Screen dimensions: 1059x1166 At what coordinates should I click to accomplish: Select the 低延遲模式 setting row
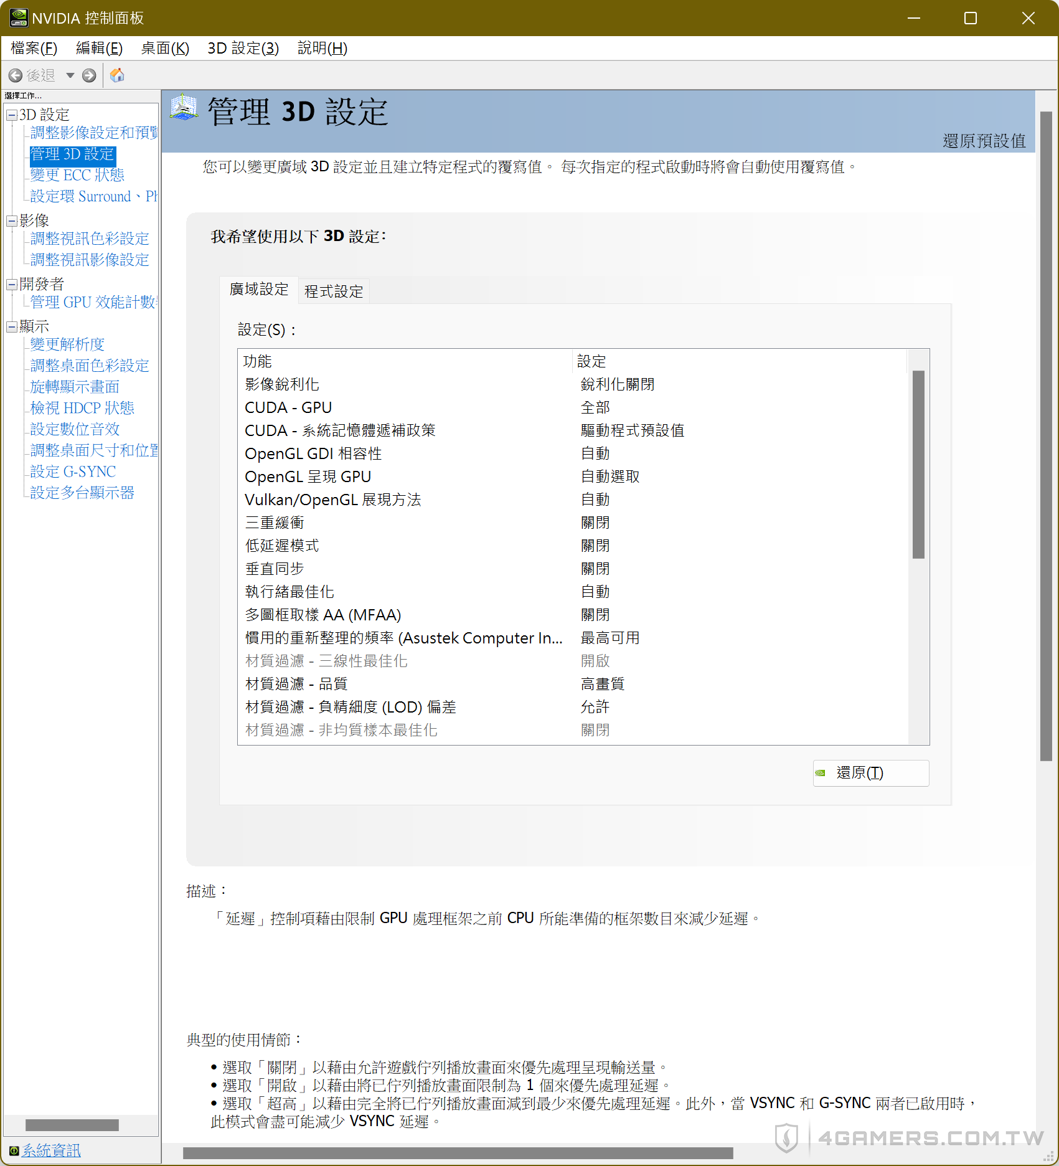point(573,546)
